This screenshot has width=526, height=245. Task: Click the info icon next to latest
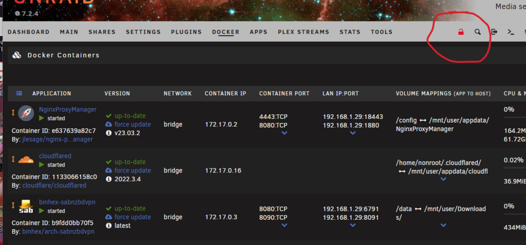point(108,226)
